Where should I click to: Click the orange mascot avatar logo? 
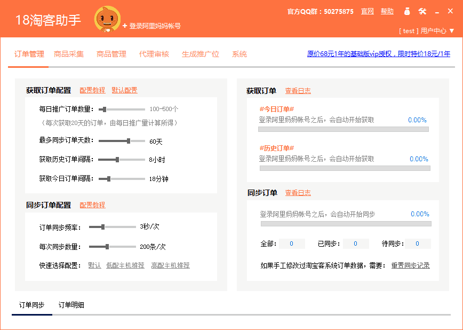pyautogui.click(x=107, y=20)
